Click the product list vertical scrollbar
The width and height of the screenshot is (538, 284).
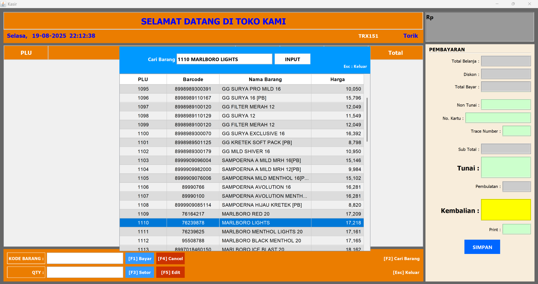367,119
